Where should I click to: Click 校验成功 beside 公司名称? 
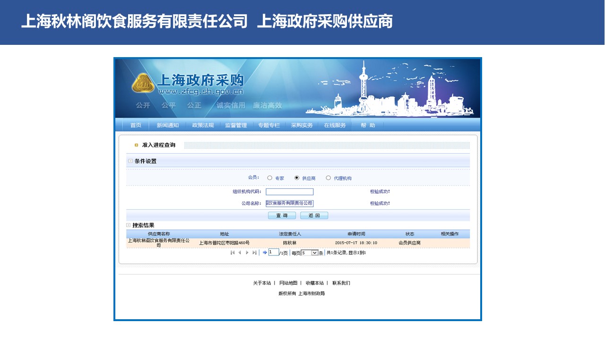pos(380,204)
